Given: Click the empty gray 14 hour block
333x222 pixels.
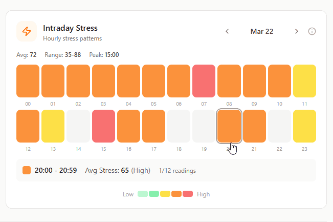Looking at the screenshot, I should (x=78, y=126).
